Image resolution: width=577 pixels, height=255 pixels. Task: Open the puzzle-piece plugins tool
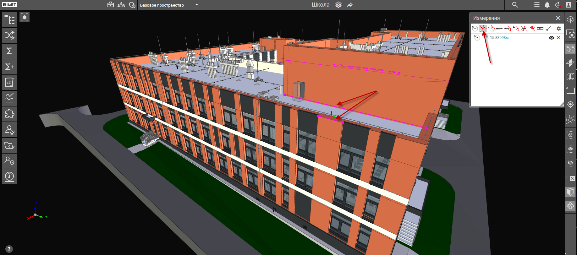[x=9, y=114]
